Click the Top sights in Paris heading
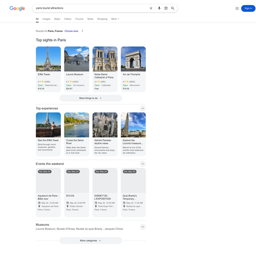Screen dimensions: 256x254 [x=51, y=40]
